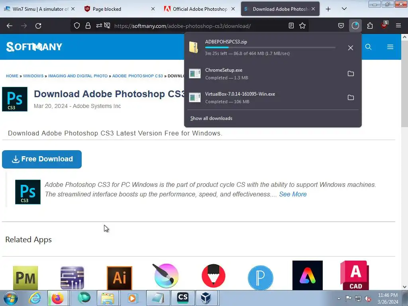This screenshot has height=306, width=408.
Task: Go back using the browser back arrow
Action: 10,26
